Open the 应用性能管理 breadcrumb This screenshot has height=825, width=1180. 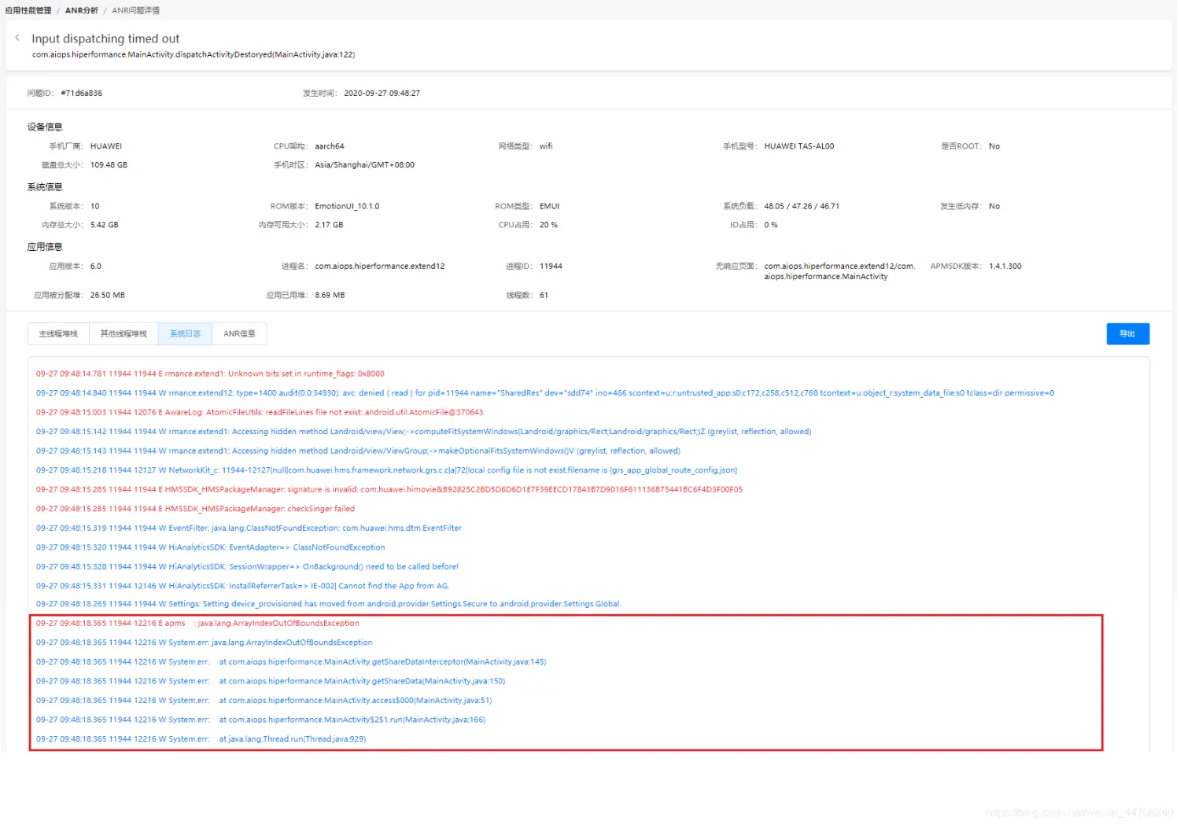click(x=28, y=10)
